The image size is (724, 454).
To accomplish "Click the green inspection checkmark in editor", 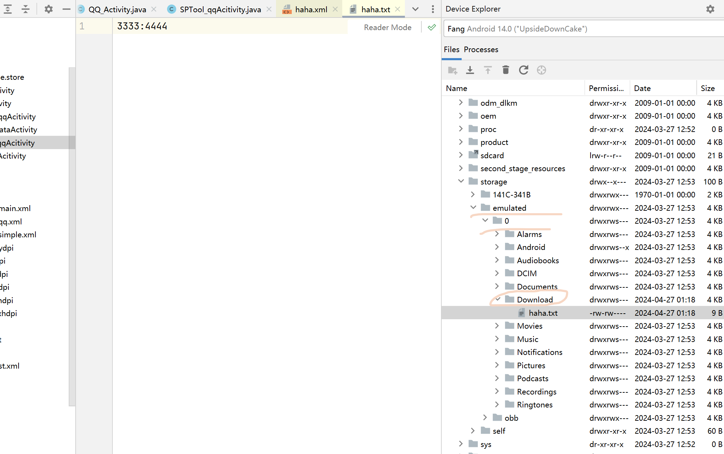I will tap(432, 27).
